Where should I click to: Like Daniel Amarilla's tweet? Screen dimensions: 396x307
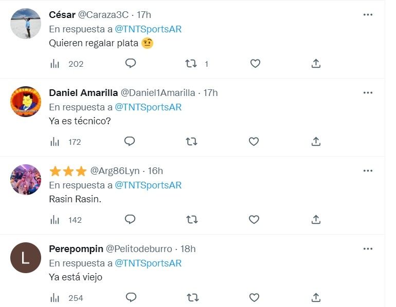254,141
